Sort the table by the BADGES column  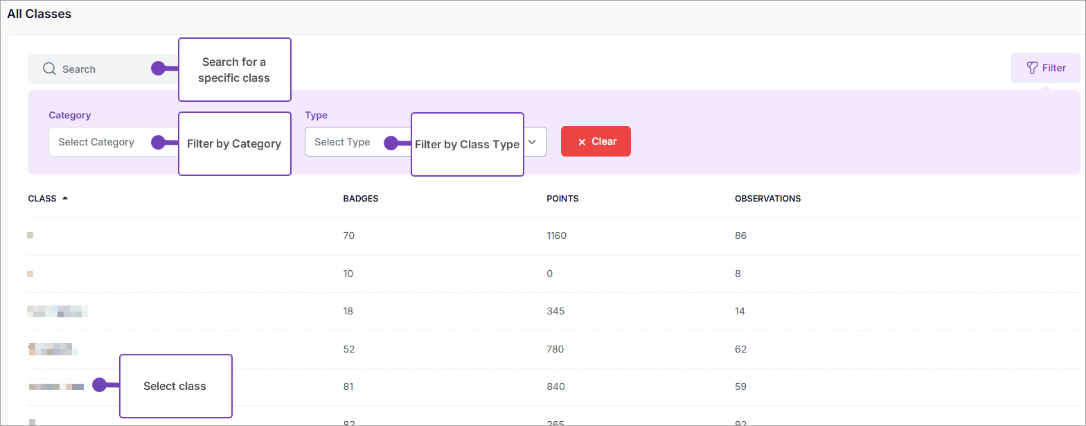point(360,199)
